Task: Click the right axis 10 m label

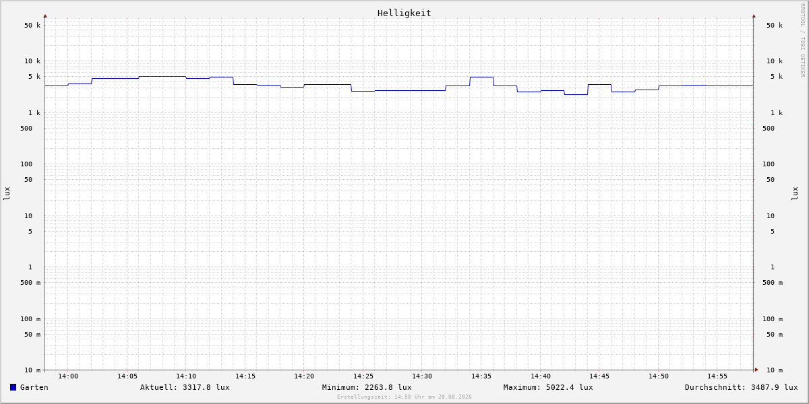Action: 775,370
